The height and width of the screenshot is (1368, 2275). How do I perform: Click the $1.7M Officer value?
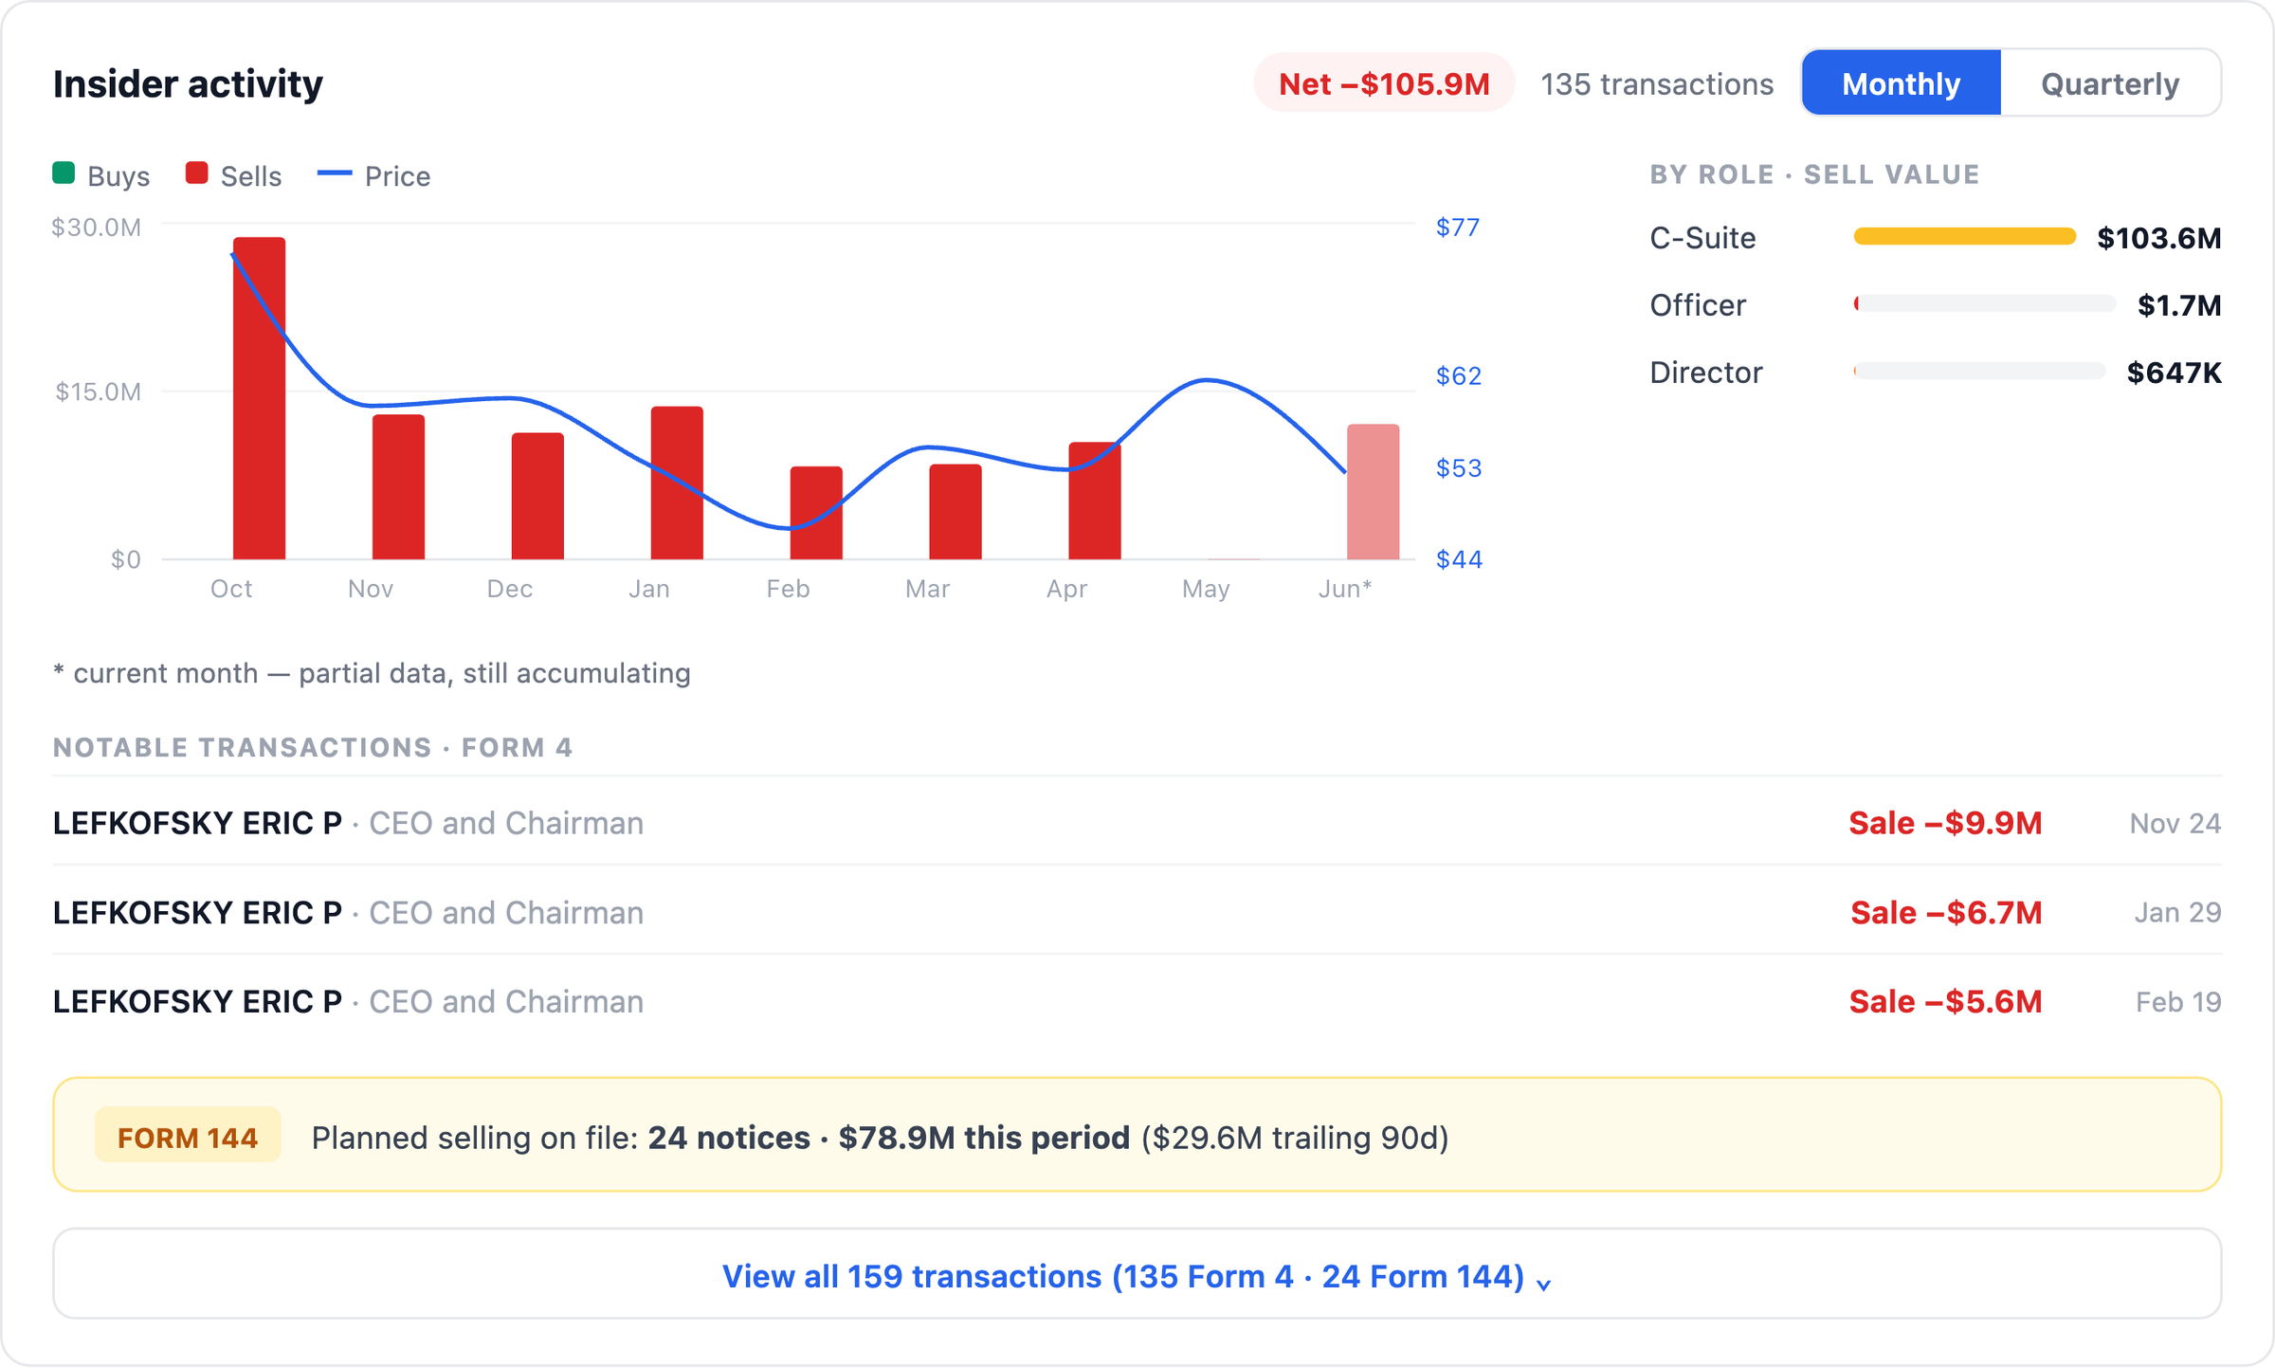click(x=2179, y=305)
